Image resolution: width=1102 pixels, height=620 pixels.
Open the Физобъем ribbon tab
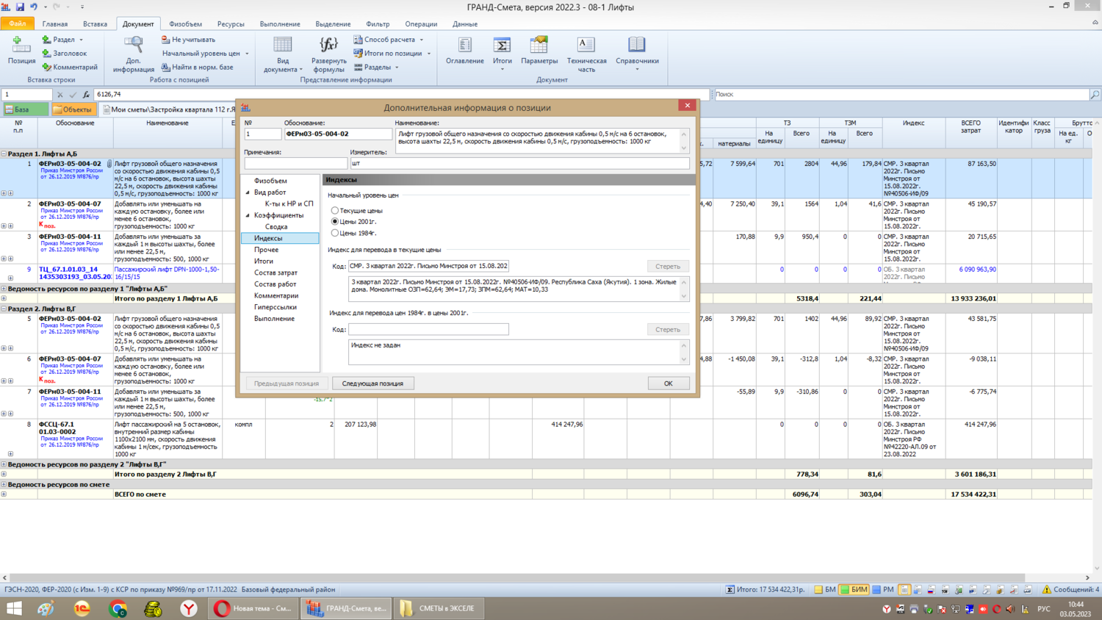[x=185, y=24]
